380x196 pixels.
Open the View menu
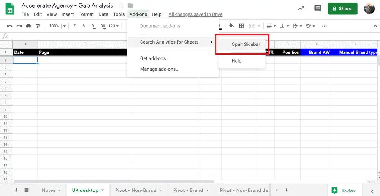tap(52, 14)
